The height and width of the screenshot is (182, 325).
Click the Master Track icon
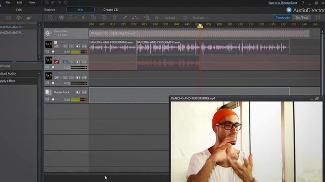click(49, 92)
